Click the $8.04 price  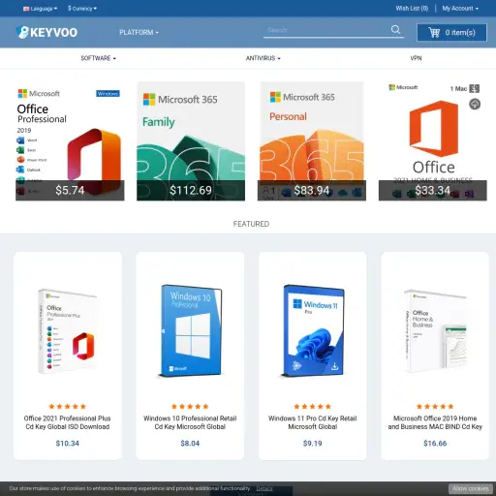pos(190,443)
